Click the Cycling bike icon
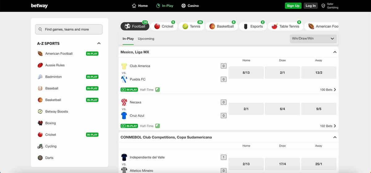Screen dimensions: 371x173 [40, 146]
